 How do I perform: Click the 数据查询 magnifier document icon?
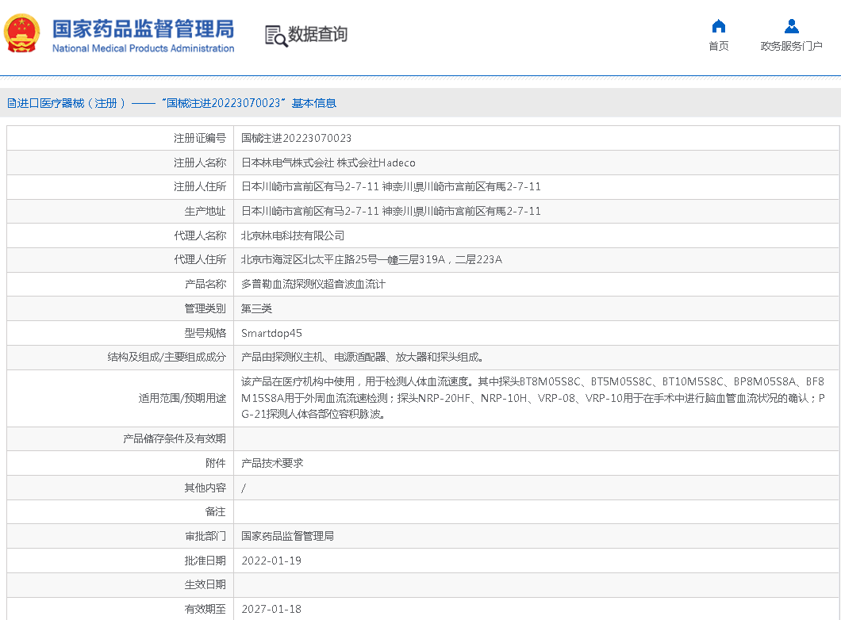(x=275, y=36)
